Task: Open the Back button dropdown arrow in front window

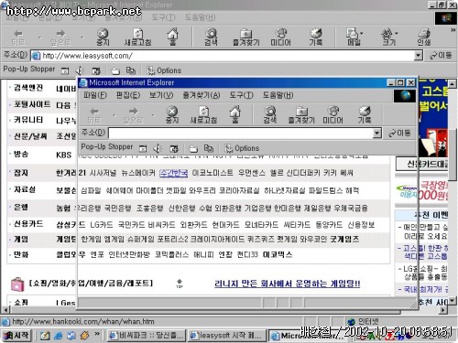Action: tap(114, 115)
